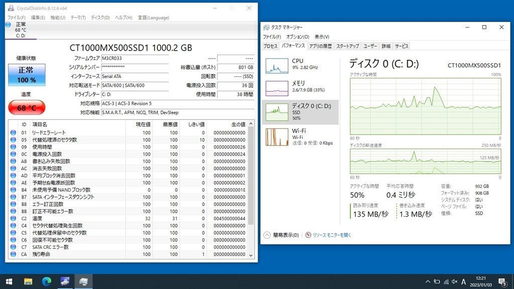Click the status icon for 予期せぬ電源断回数
Image resolution: width=514 pixels, height=289 pixels.
pyautogui.click(x=13, y=183)
